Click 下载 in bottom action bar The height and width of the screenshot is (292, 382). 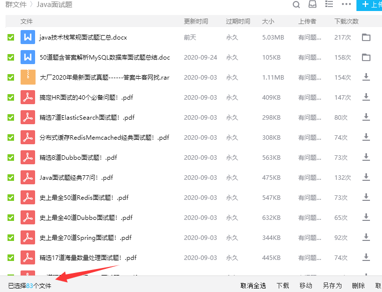pyautogui.click(x=283, y=285)
